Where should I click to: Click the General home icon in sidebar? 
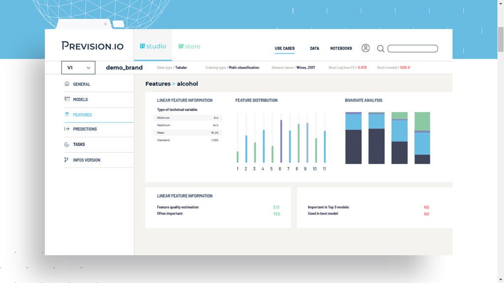[x=67, y=84]
